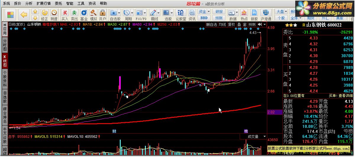355x157 pixels.
Task: Click the BBD button
Action: [204, 18]
